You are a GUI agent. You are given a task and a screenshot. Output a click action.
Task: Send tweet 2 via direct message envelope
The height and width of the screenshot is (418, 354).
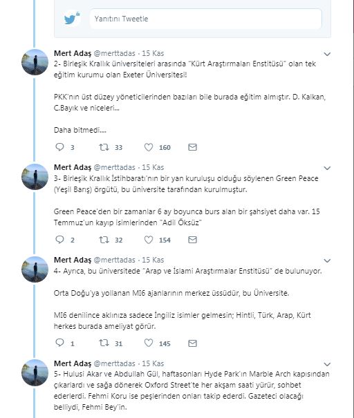pos(192,147)
